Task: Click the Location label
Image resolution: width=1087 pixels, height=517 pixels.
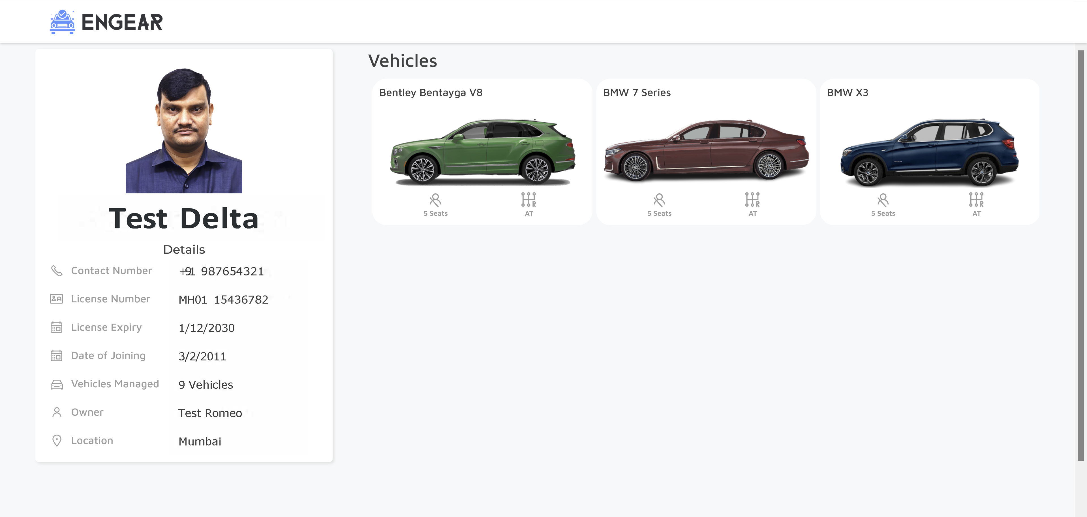Action: (92, 441)
